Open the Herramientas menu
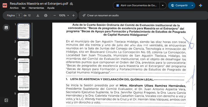The width and height of the screenshot is (208, 107). point(36,8)
